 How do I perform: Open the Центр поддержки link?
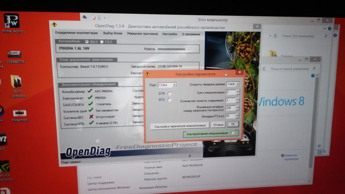tap(101, 183)
